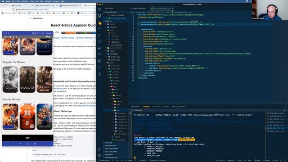Click Ln 5, Col 75 cursor position in status bar

click(220, 161)
